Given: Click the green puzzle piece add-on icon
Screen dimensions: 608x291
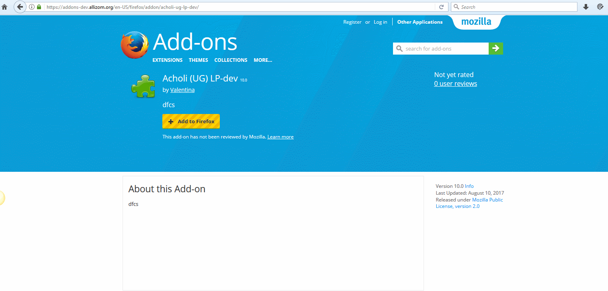Looking at the screenshot, I should point(143,86).
